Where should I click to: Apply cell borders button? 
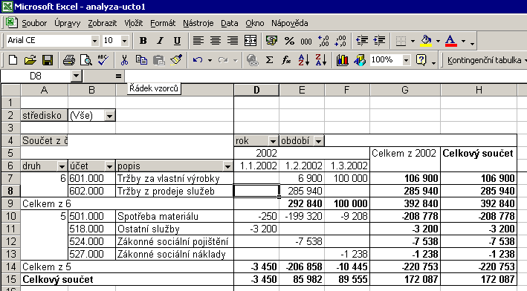pos(401,41)
